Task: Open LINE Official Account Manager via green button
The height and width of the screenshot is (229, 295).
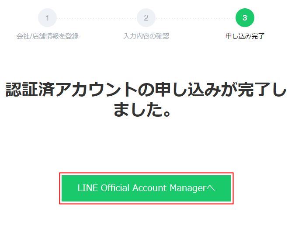Action: 146,188
